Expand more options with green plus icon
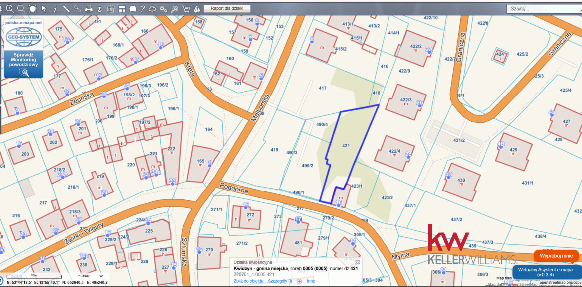Viewport: 582px width, 287px height. coord(299,281)
